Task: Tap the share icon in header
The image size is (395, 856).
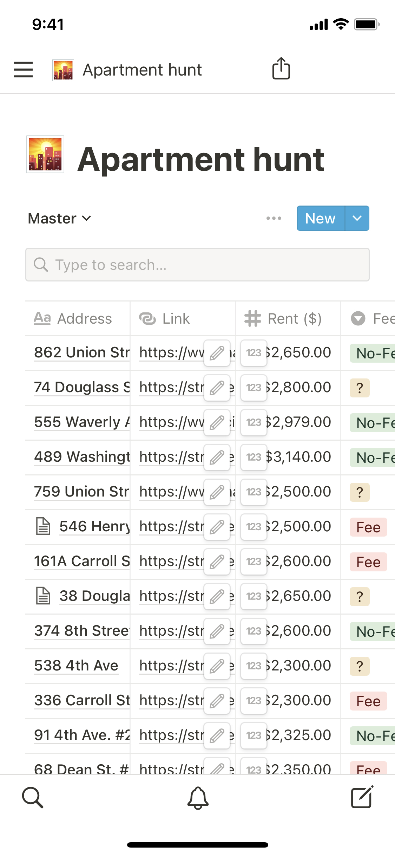Action: (x=281, y=69)
